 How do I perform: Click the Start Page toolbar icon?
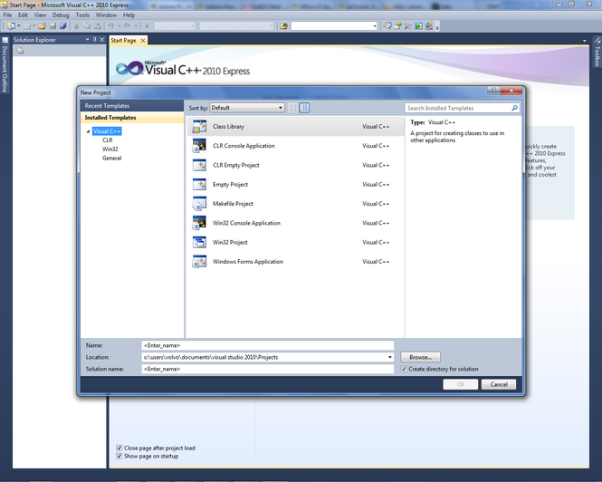pos(418,26)
